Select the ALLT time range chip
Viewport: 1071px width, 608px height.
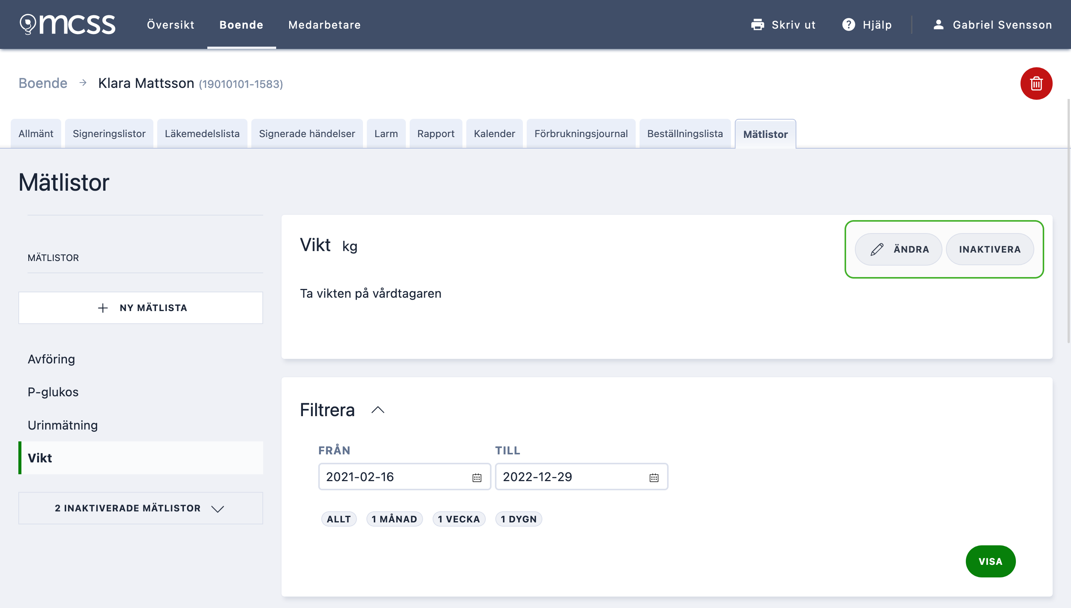(x=339, y=519)
